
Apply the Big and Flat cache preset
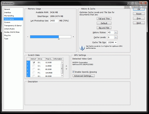pyautogui.click(x=104, y=28)
